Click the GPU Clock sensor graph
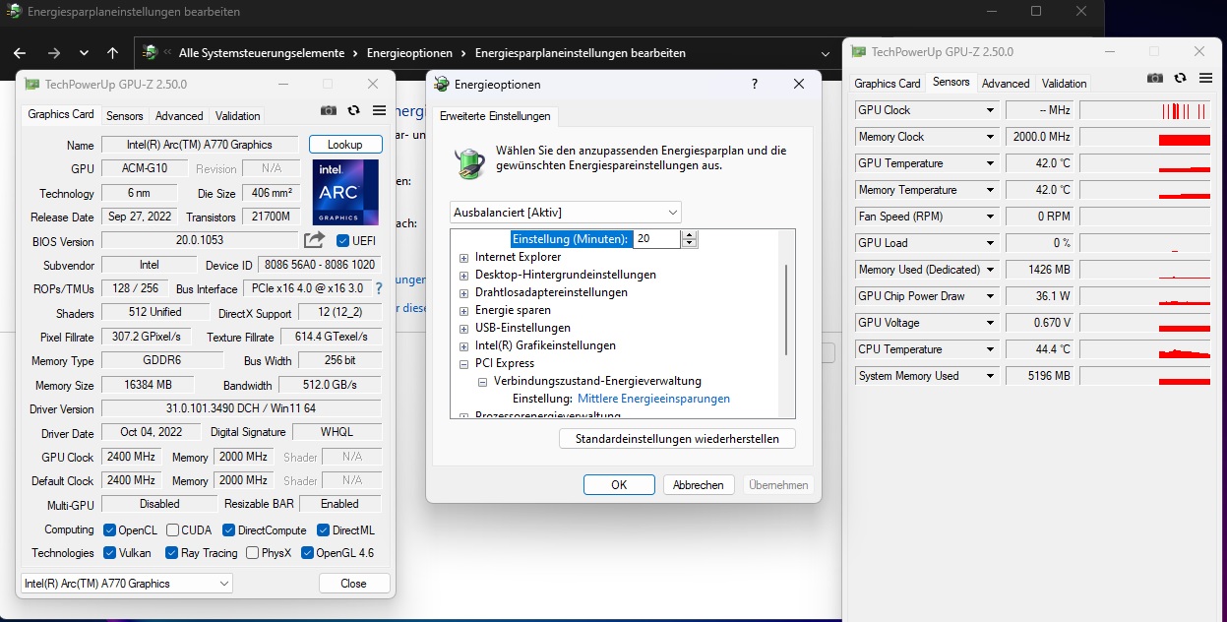Image resolution: width=1227 pixels, height=622 pixels. click(1143, 110)
